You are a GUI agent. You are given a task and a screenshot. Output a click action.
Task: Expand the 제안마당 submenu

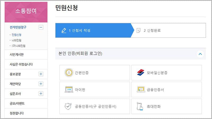[41, 84]
